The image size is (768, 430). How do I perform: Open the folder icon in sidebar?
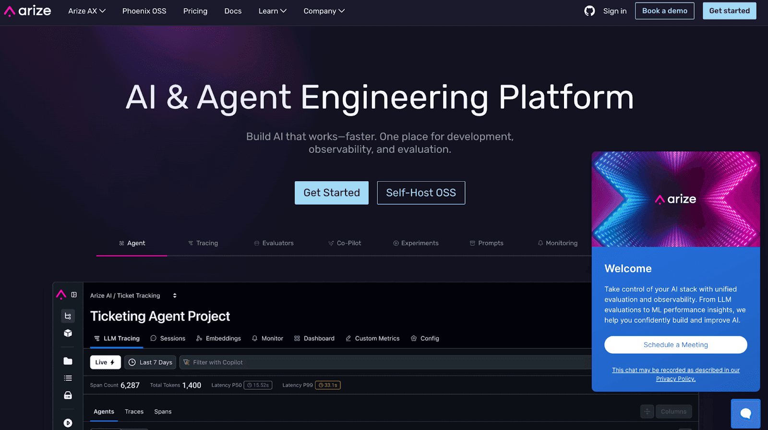[68, 361]
